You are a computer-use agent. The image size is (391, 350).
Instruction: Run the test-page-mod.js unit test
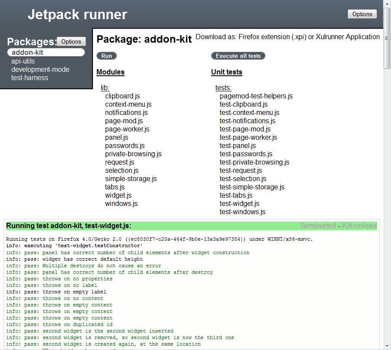(245, 129)
